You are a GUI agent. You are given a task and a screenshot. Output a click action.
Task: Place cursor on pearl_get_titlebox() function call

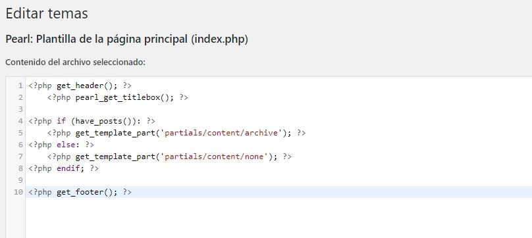tap(124, 97)
